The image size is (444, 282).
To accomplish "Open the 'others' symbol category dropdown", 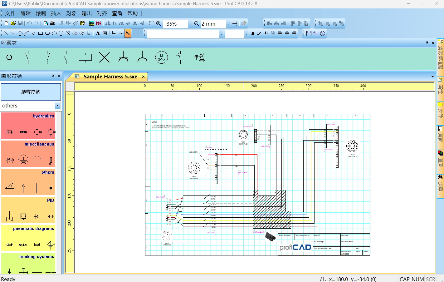I will pyautogui.click(x=57, y=106).
